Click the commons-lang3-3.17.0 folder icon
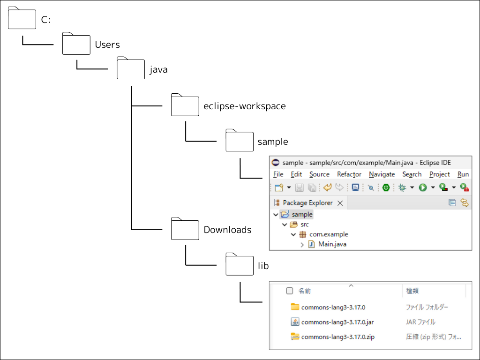The height and width of the screenshot is (360, 480). [x=295, y=307]
